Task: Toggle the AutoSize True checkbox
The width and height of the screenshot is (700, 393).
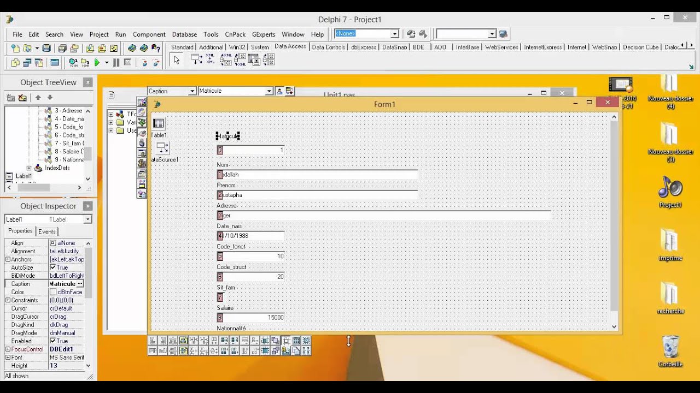Action: (x=53, y=267)
